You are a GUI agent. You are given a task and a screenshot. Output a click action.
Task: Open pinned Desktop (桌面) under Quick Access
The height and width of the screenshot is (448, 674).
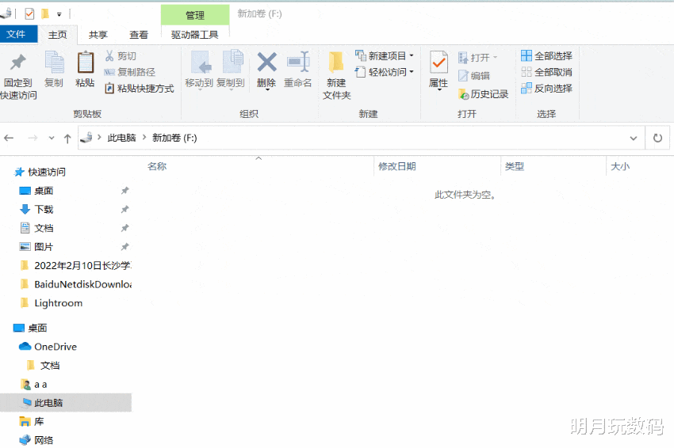[x=44, y=191]
